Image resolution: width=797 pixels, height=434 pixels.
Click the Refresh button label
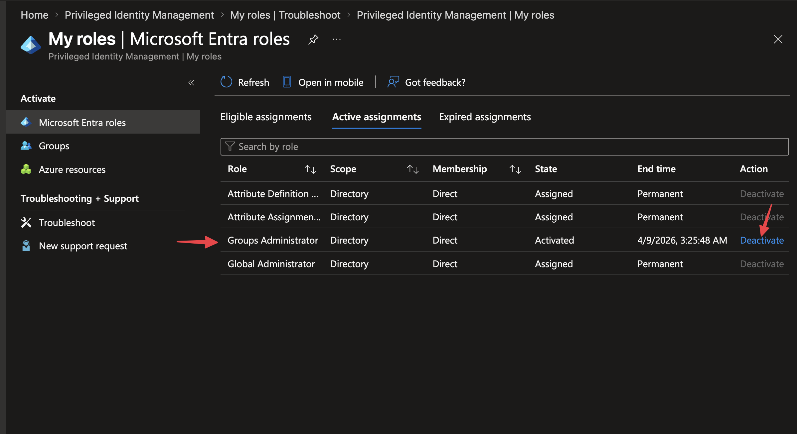click(x=253, y=82)
